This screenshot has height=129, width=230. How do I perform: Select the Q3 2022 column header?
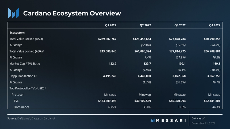[x=180, y=25]
